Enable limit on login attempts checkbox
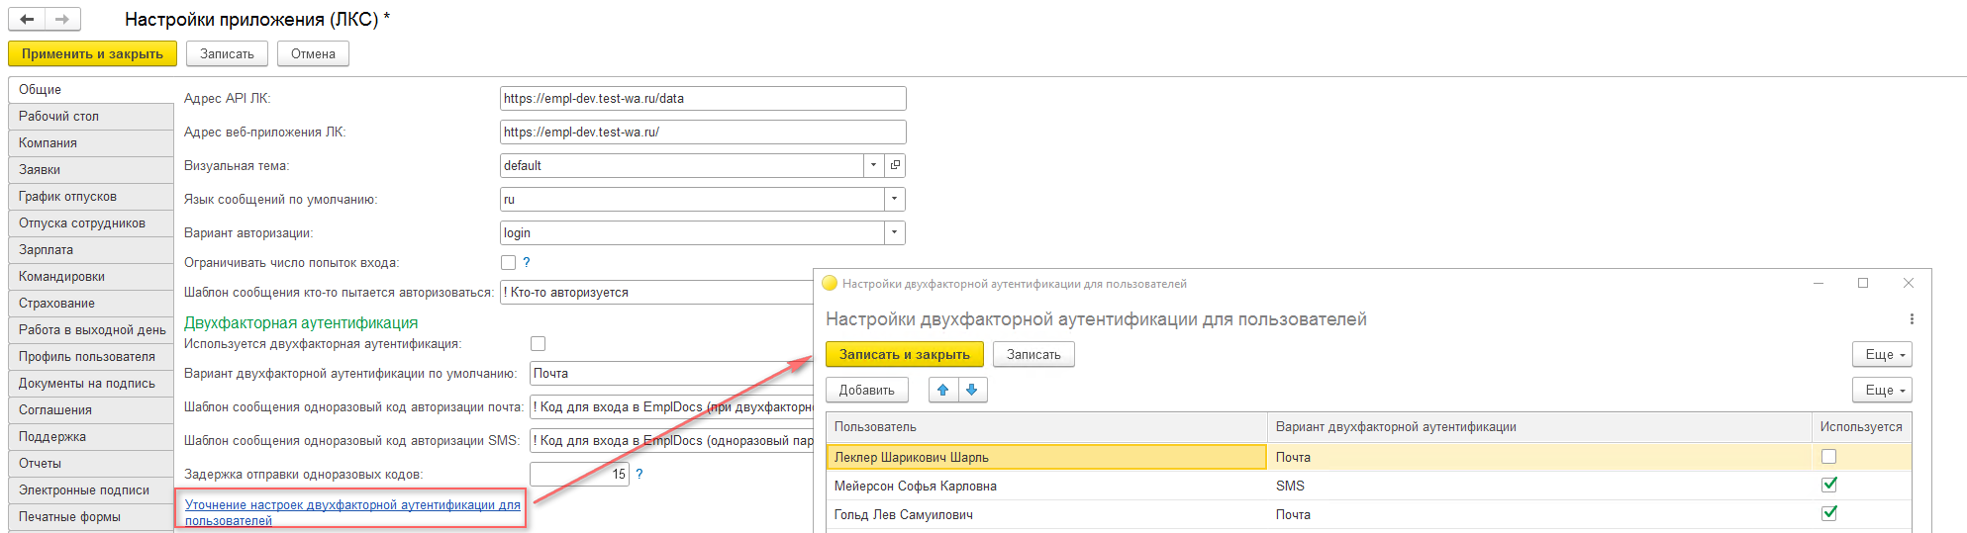Image resolution: width=1967 pixels, height=533 pixels. (508, 263)
